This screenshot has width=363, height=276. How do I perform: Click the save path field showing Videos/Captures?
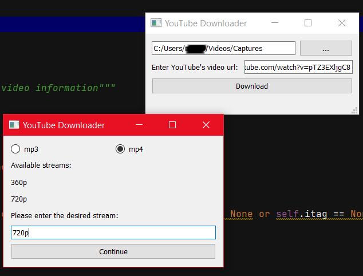click(x=223, y=48)
